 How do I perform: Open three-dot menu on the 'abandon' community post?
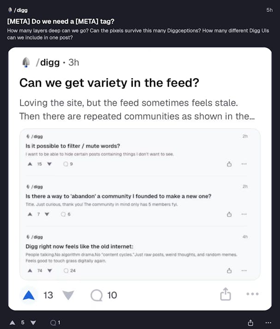[x=244, y=214]
